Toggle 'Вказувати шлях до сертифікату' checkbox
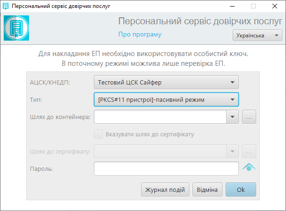Viewport: 286px width, 211px height. click(x=98, y=134)
